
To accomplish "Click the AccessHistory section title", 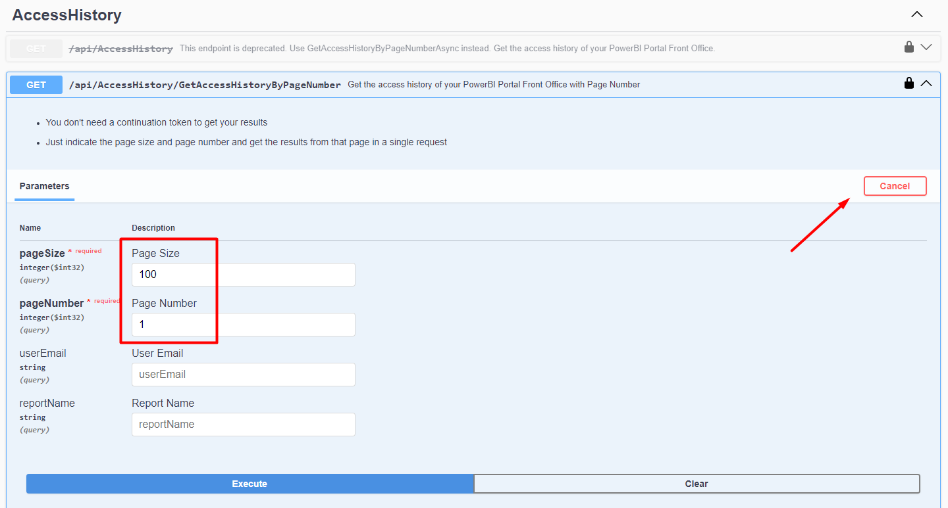I will (x=66, y=14).
